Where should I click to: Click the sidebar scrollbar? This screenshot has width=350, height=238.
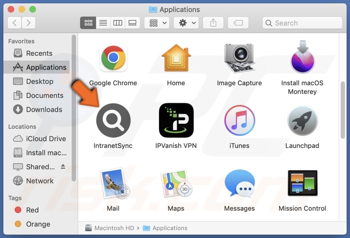[x=74, y=108]
